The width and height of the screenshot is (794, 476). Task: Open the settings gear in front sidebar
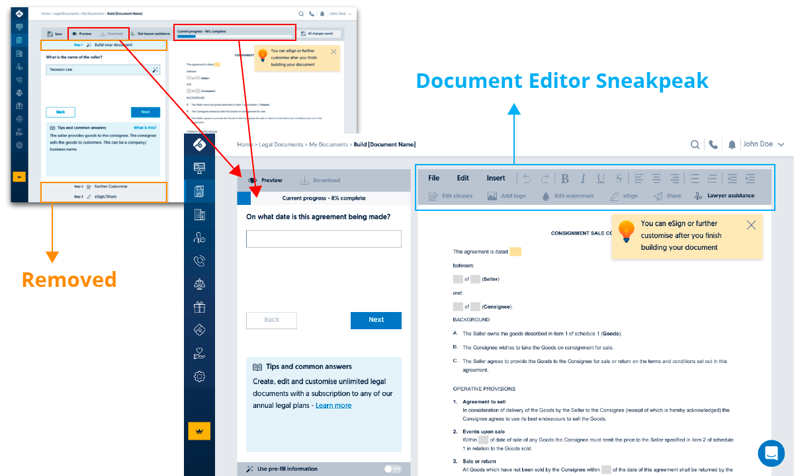pos(199,376)
